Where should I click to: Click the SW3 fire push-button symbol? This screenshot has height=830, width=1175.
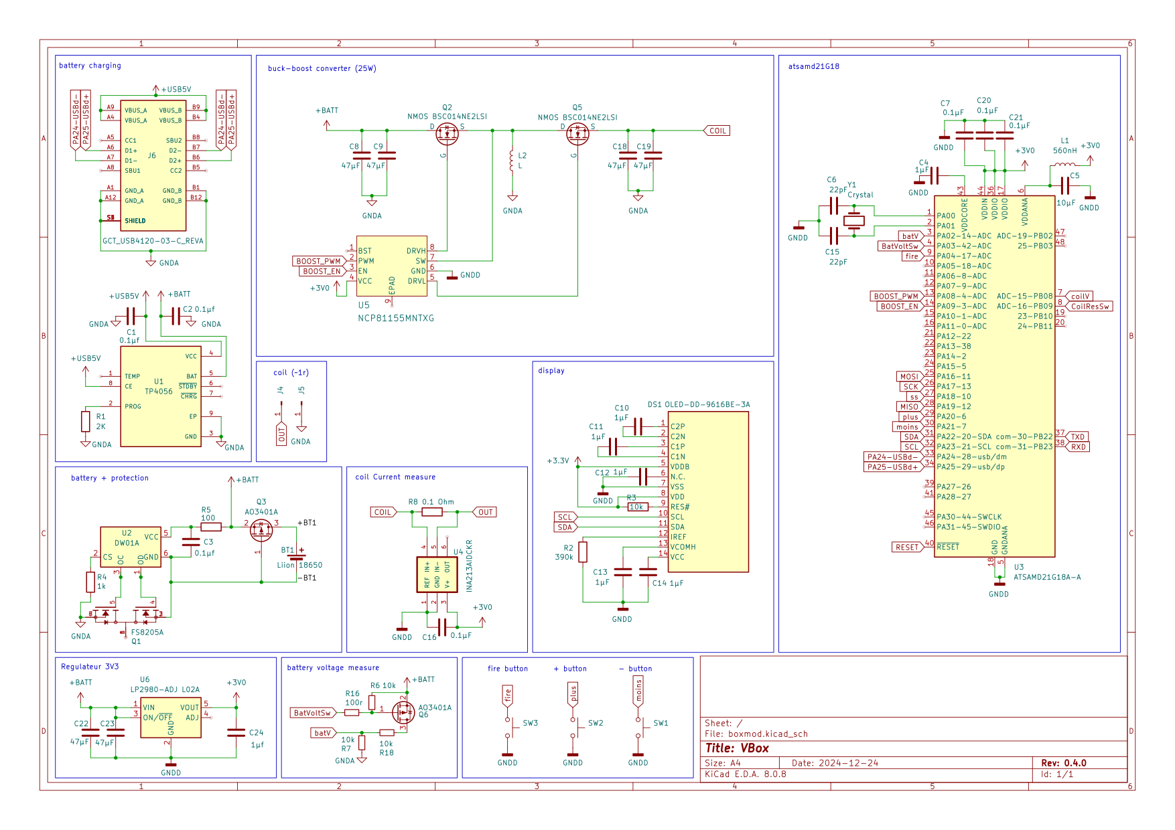tap(509, 728)
